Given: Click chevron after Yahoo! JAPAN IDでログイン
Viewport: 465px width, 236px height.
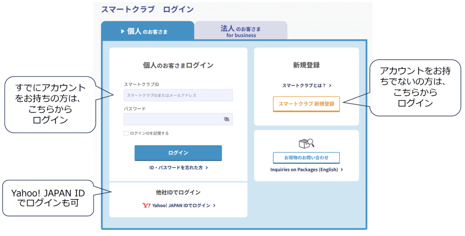Looking at the screenshot, I should (214, 206).
